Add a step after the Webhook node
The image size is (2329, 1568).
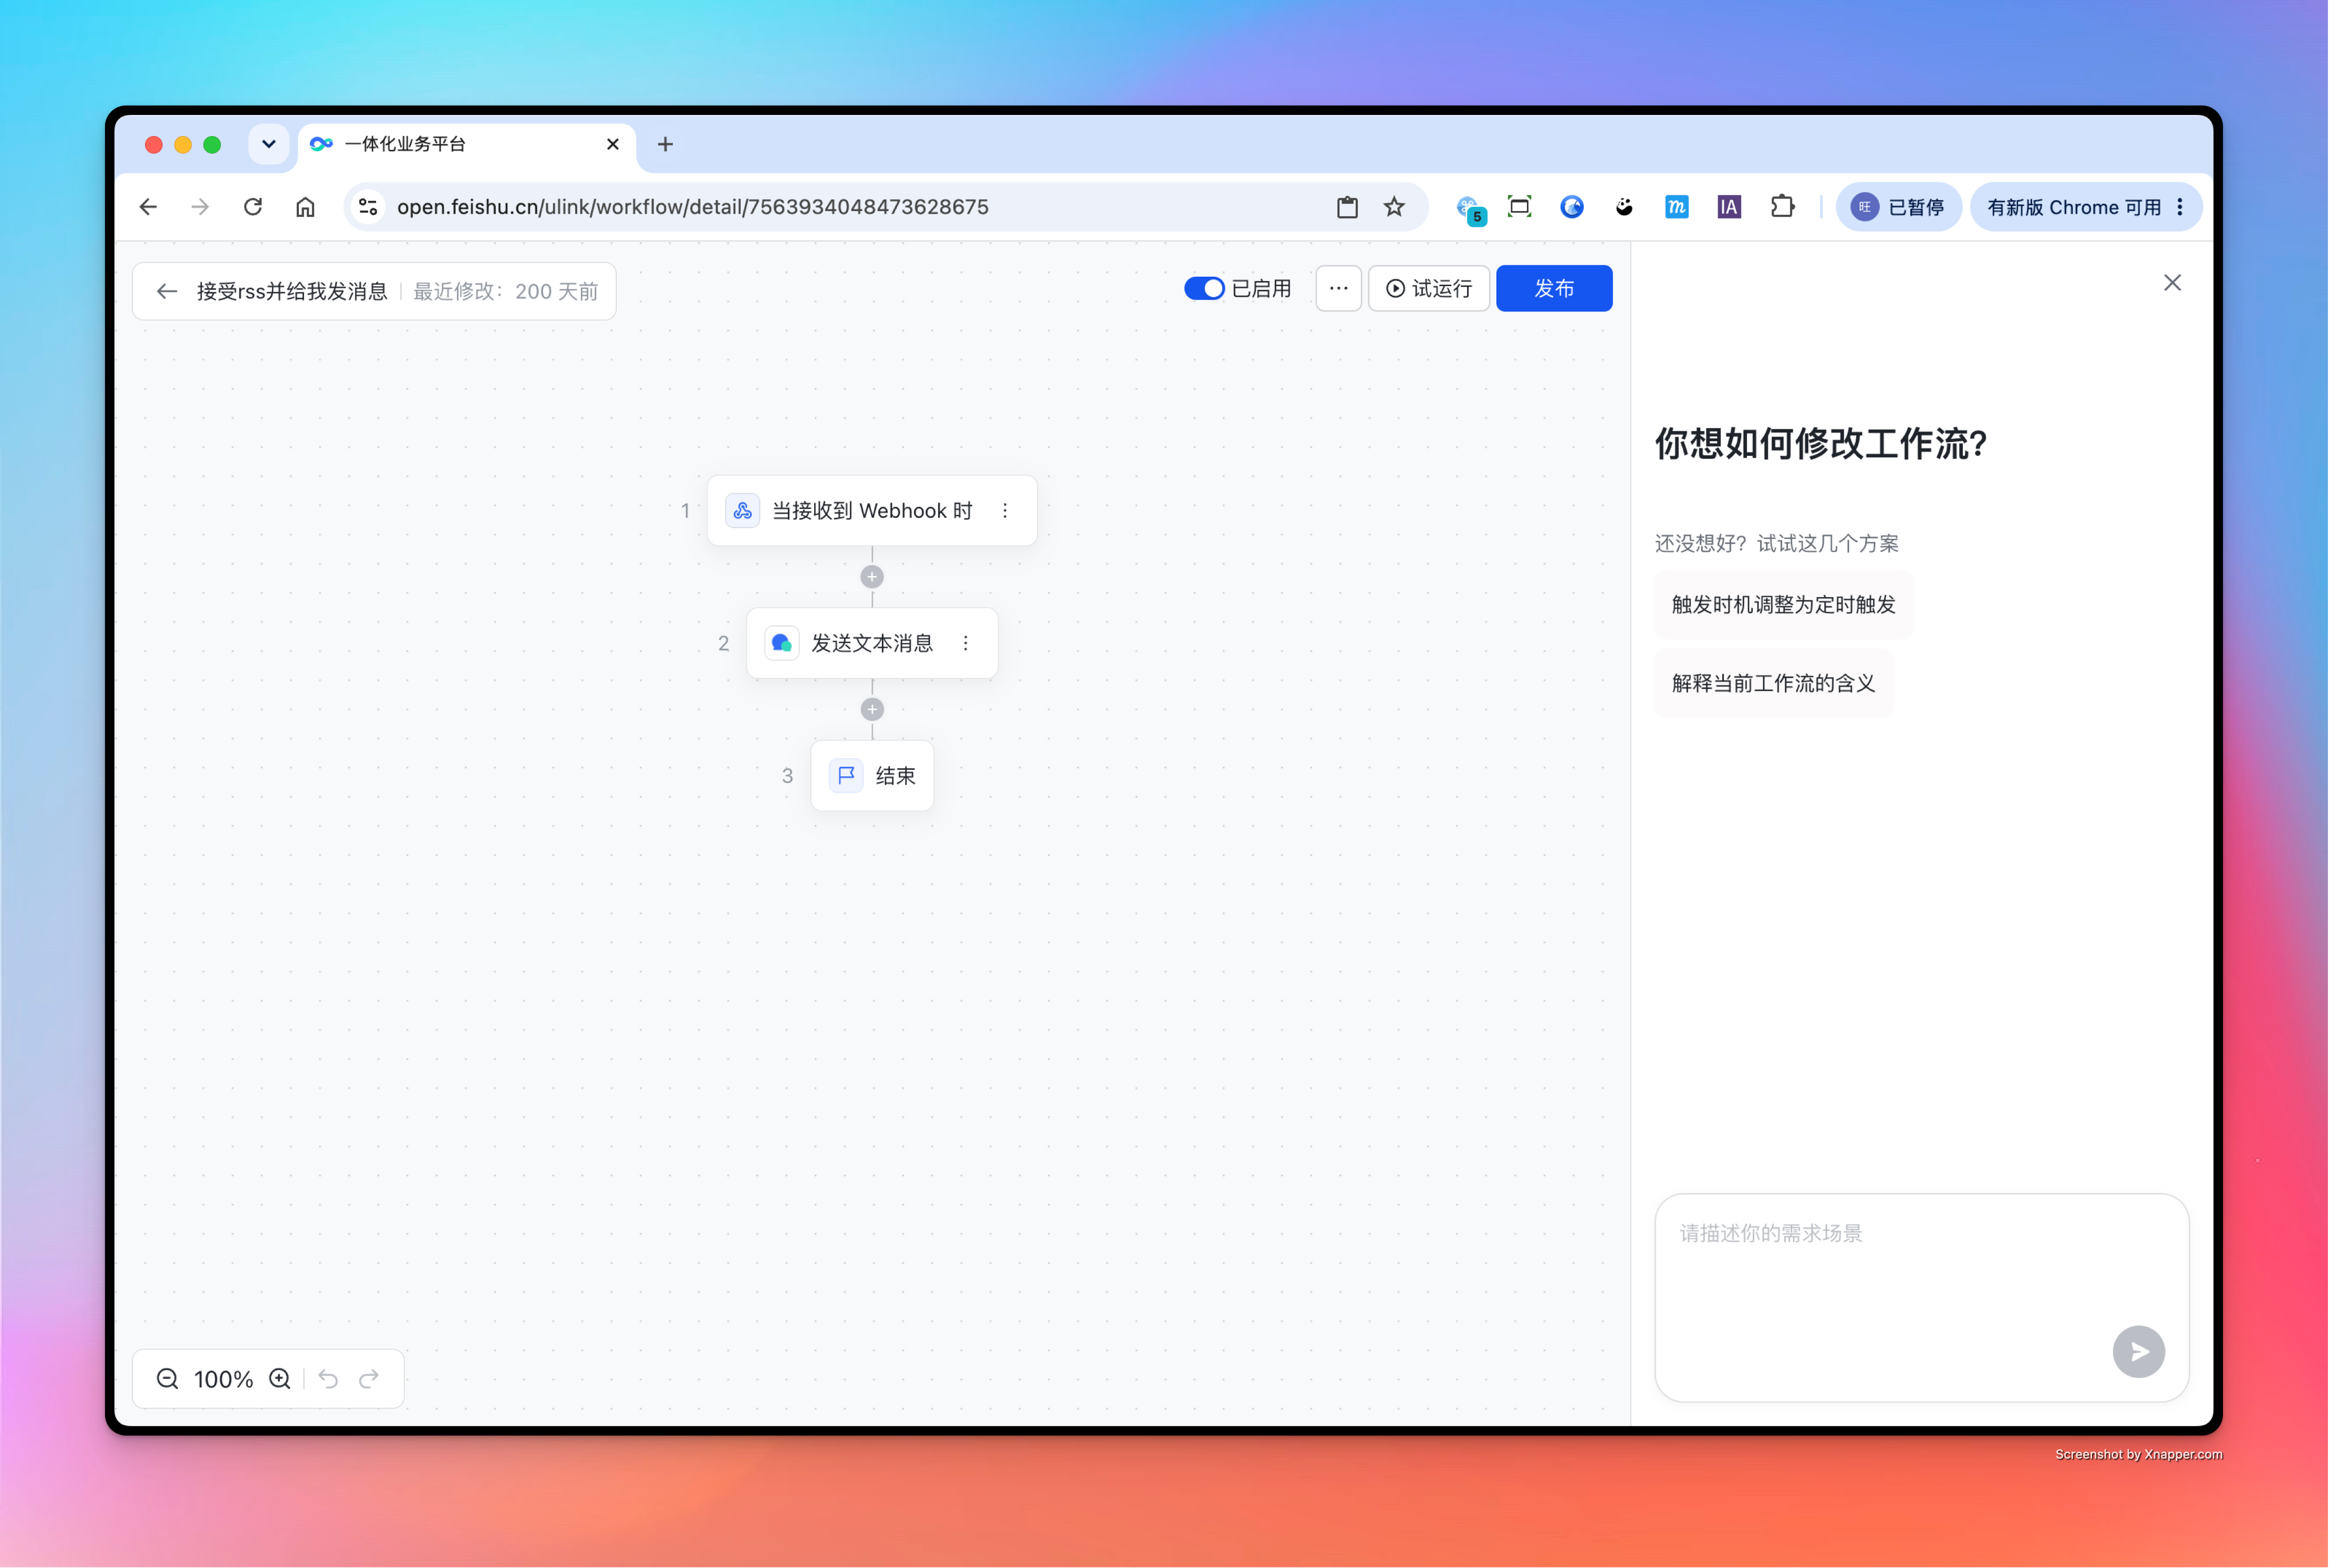tap(872, 577)
